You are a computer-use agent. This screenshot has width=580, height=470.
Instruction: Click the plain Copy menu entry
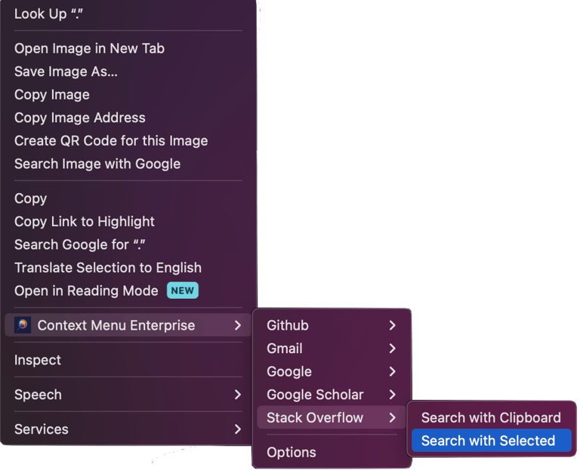coord(128,199)
